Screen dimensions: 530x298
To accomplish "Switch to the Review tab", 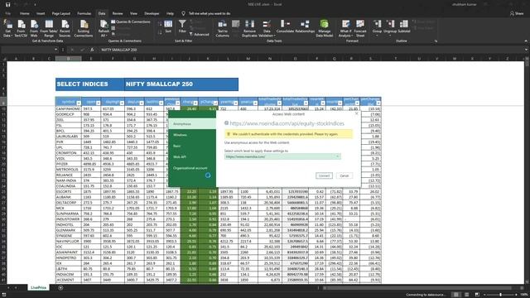I will click(118, 13).
